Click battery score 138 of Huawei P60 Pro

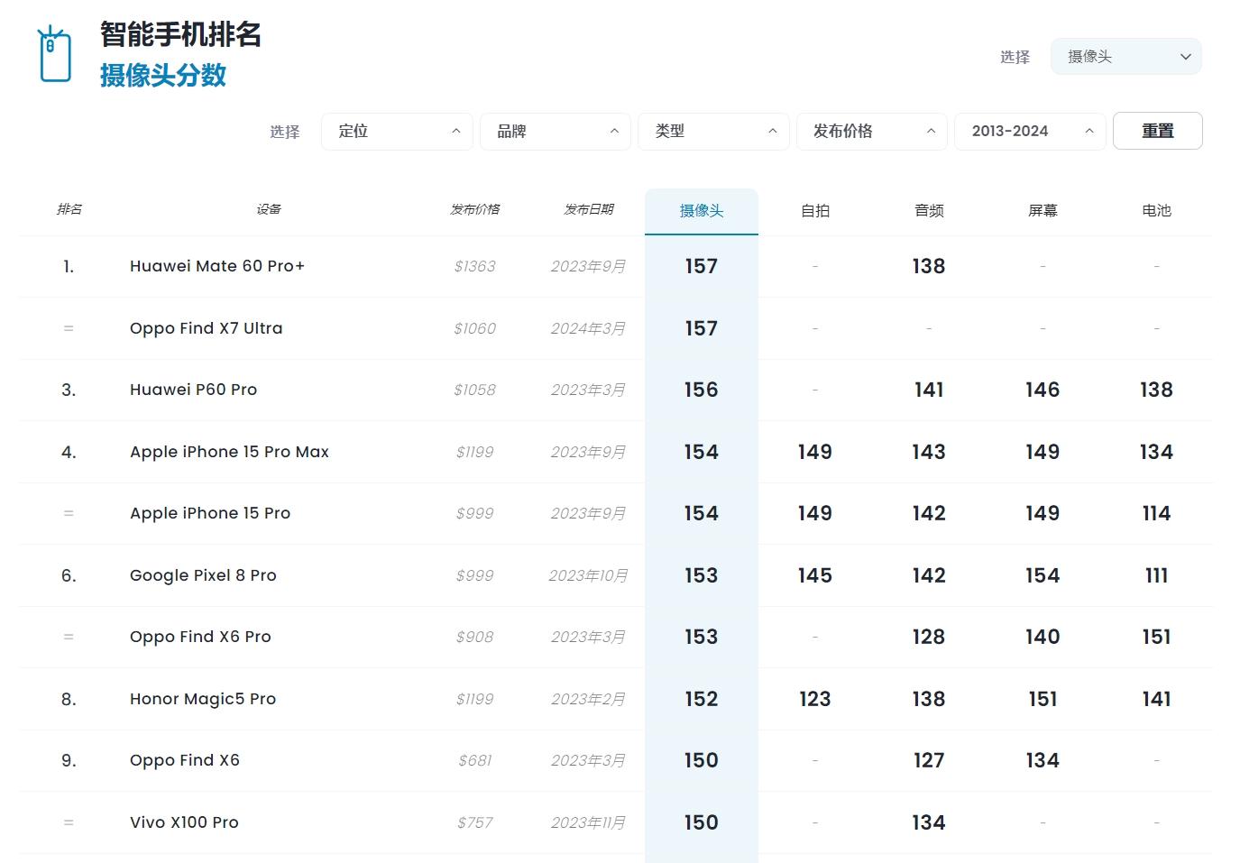tap(1156, 390)
